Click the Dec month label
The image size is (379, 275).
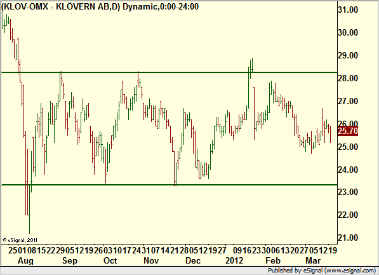click(x=193, y=261)
